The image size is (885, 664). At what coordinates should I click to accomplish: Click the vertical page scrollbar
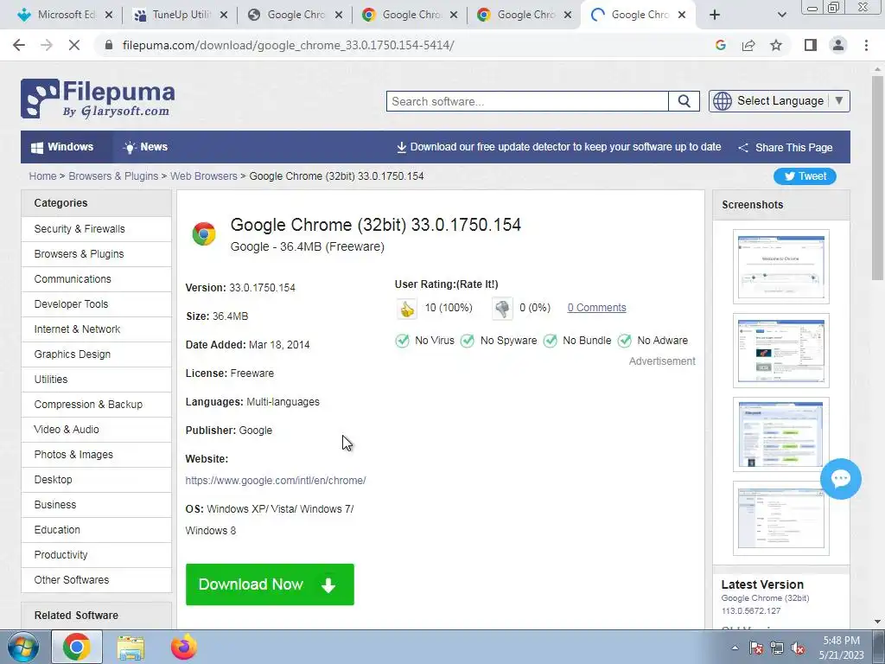coord(878,177)
